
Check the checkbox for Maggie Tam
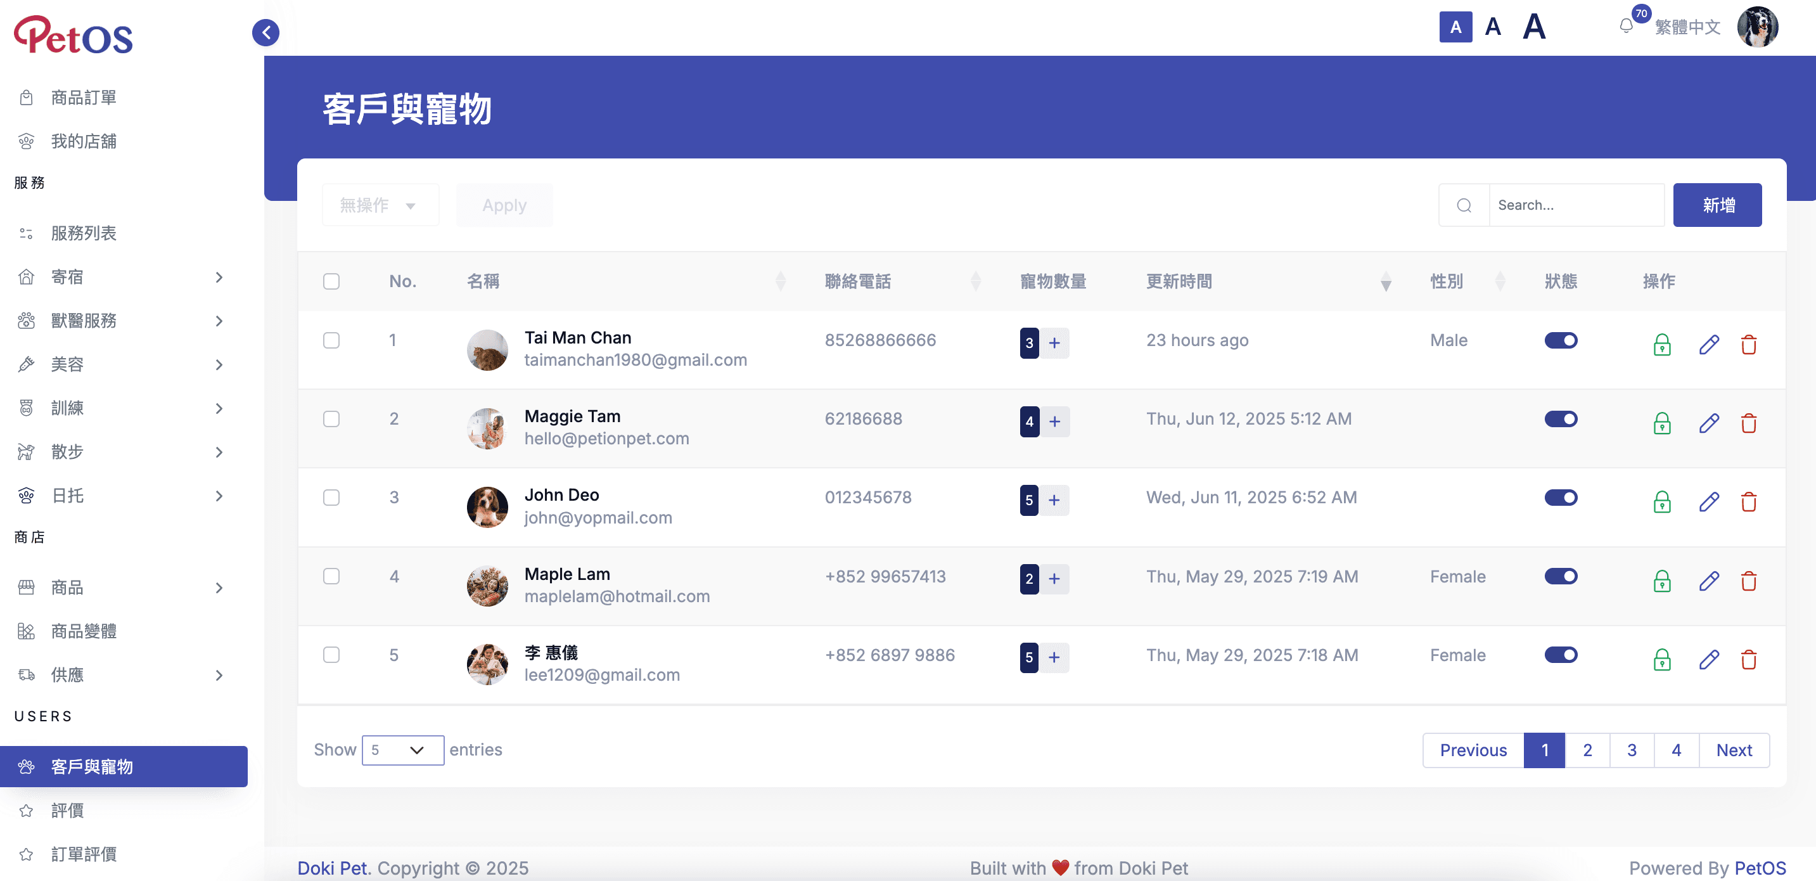[331, 419]
